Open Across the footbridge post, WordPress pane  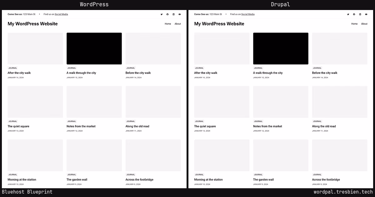tap(139, 180)
